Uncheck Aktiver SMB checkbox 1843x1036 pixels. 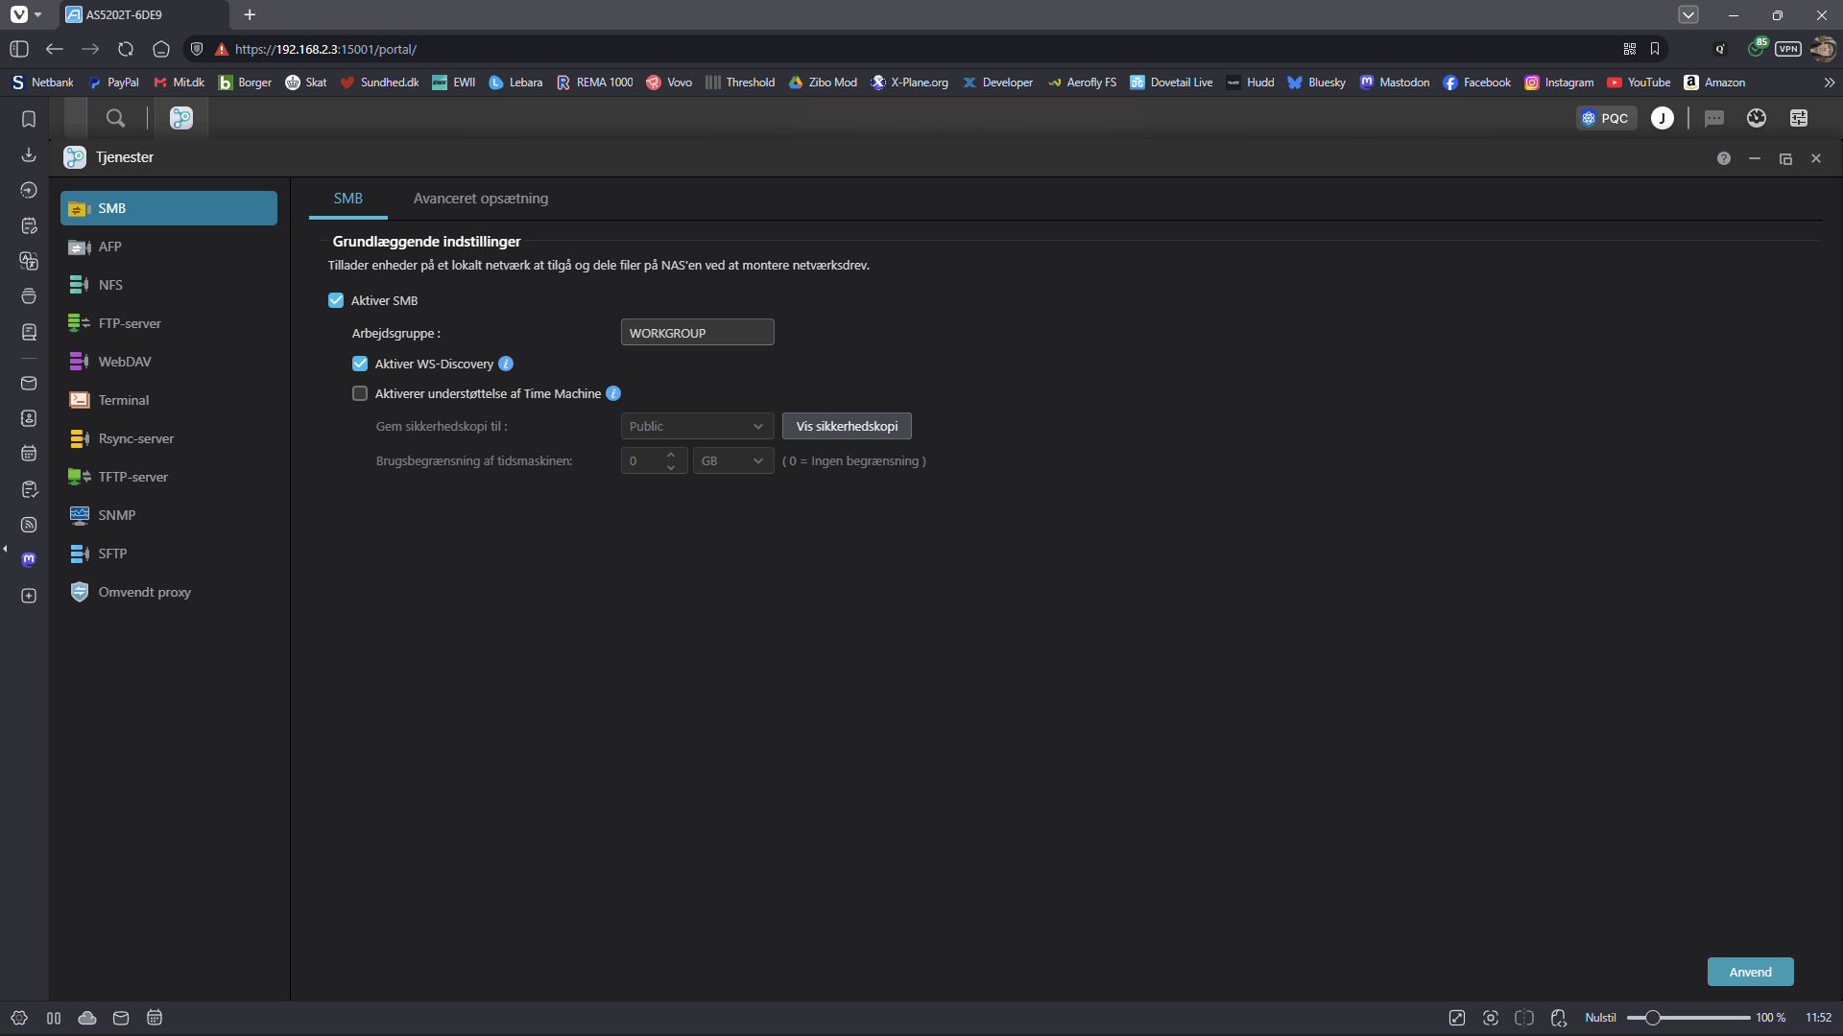tap(336, 300)
